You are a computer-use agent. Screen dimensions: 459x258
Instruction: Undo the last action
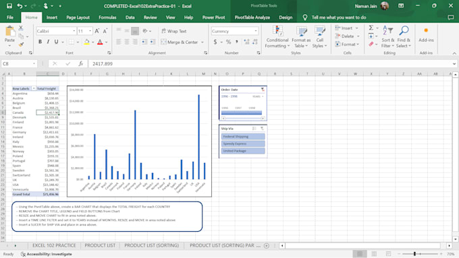20,6
